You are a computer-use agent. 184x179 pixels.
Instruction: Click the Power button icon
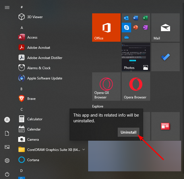pos(7,174)
